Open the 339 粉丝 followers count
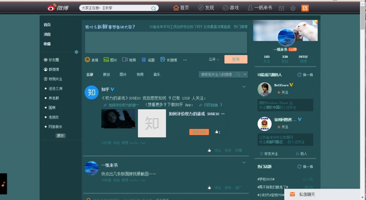This screenshot has height=200, width=366. coord(285,59)
